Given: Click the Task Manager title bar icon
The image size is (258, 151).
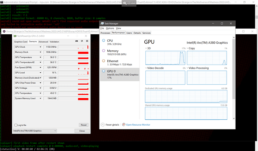Looking at the screenshot, I should pos(102,23).
